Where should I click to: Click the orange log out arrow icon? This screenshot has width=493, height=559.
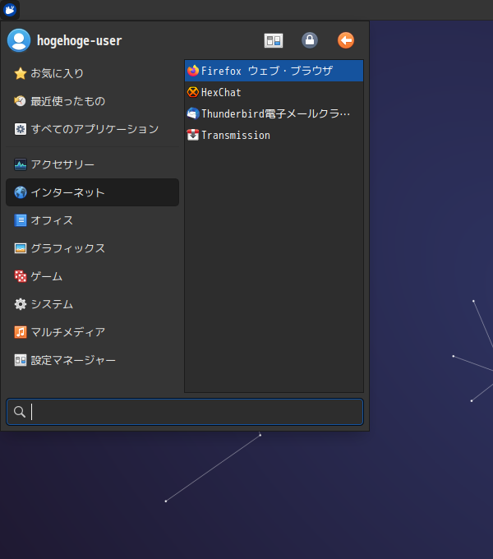tap(346, 40)
